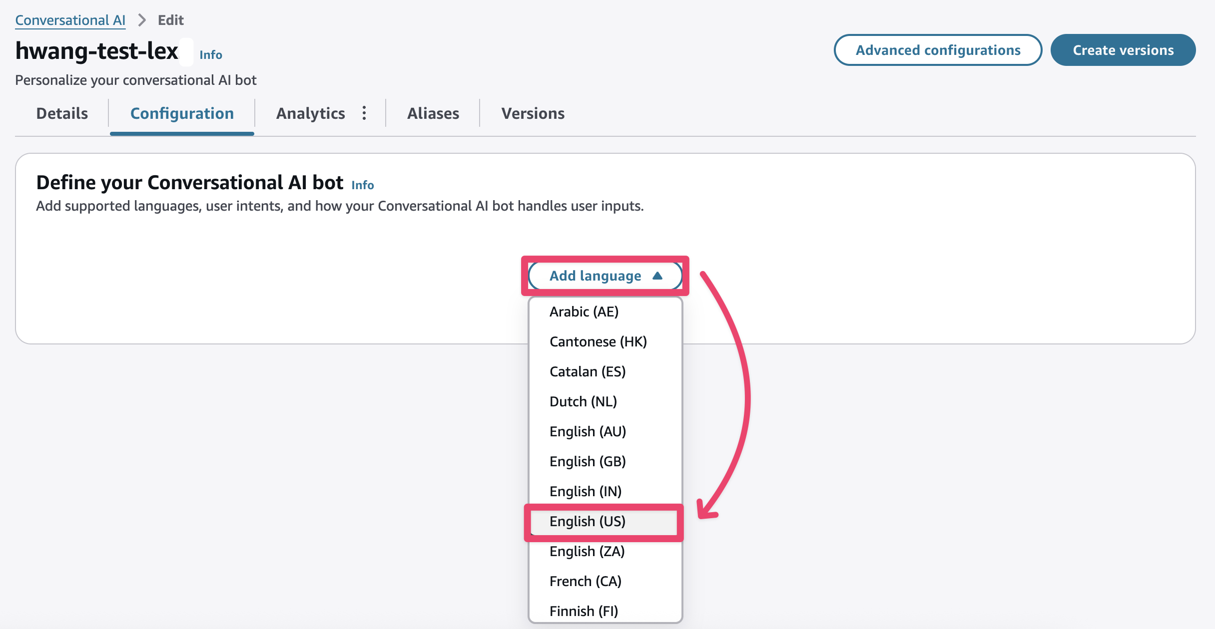Image resolution: width=1215 pixels, height=629 pixels.
Task: Choose Arabic (AE) language option
Action: [x=584, y=312]
